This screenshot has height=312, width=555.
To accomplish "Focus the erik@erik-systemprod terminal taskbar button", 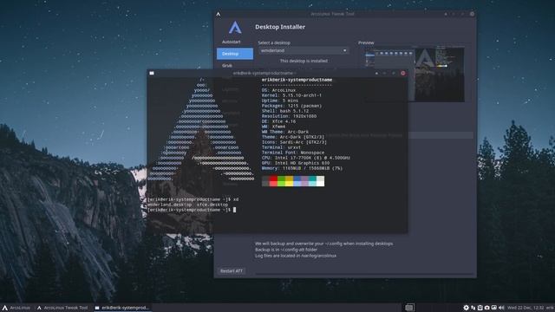I will (x=122, y=308).
